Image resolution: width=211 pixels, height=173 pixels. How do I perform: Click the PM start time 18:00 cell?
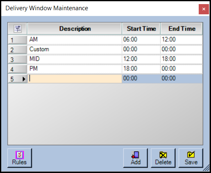[x=141, y=69]
